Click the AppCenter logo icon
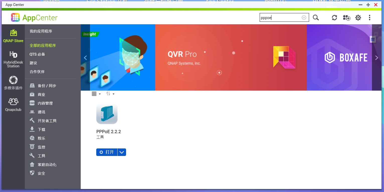 15,18
